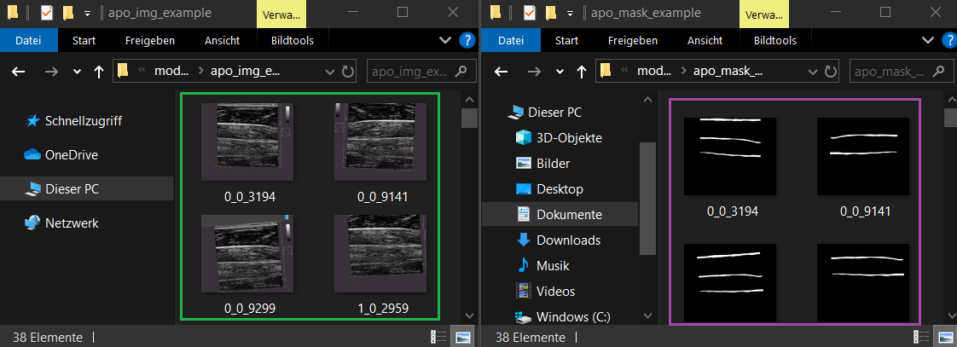
Task: Open 3D-Objekte folder in right window
Action: (x=569, y=138)
